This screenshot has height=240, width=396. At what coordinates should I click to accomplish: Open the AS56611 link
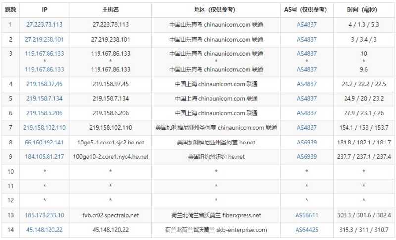(306, 215)
